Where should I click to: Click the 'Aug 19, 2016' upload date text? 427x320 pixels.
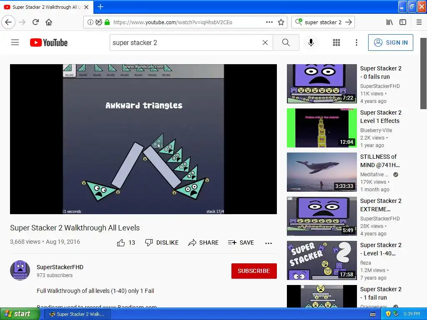pos(63,242)
